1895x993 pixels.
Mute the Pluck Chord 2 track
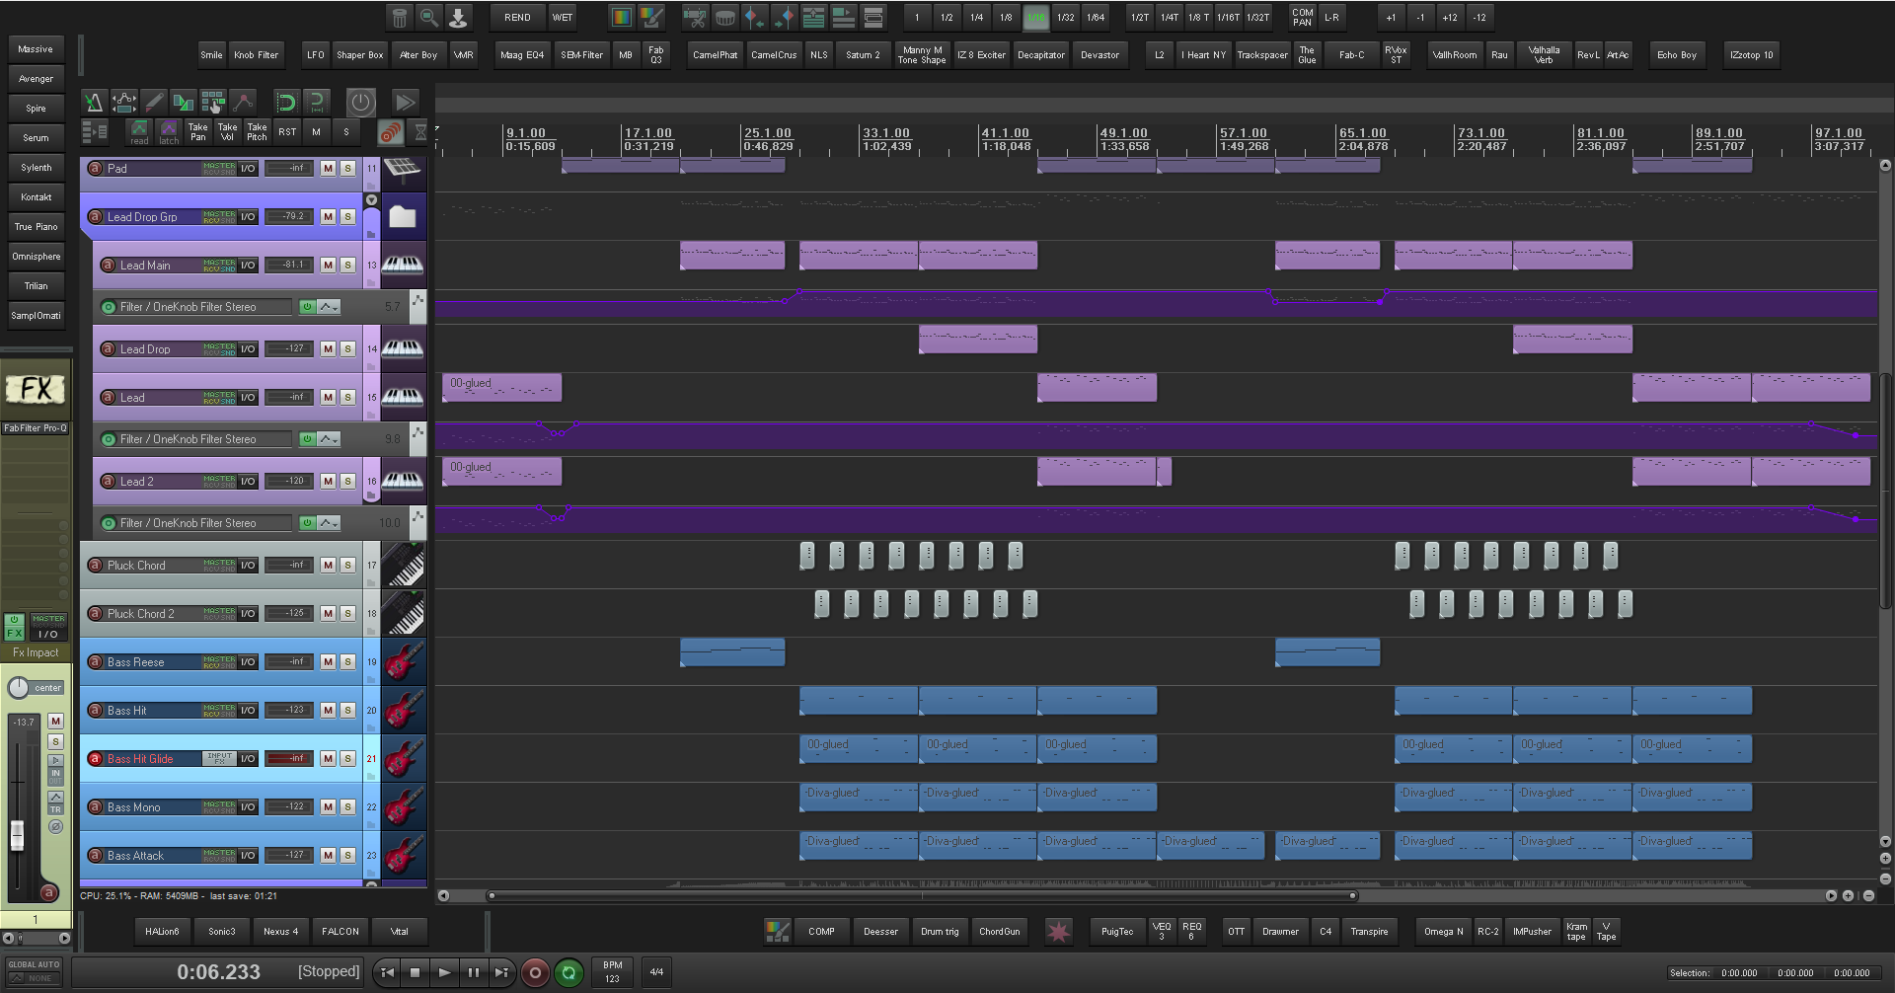[328, 613]
